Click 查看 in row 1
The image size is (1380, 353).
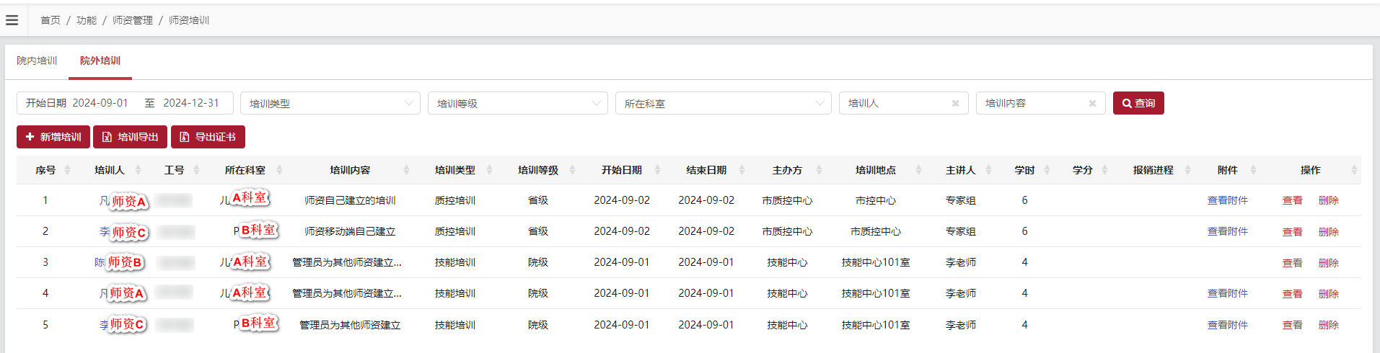1292,200
